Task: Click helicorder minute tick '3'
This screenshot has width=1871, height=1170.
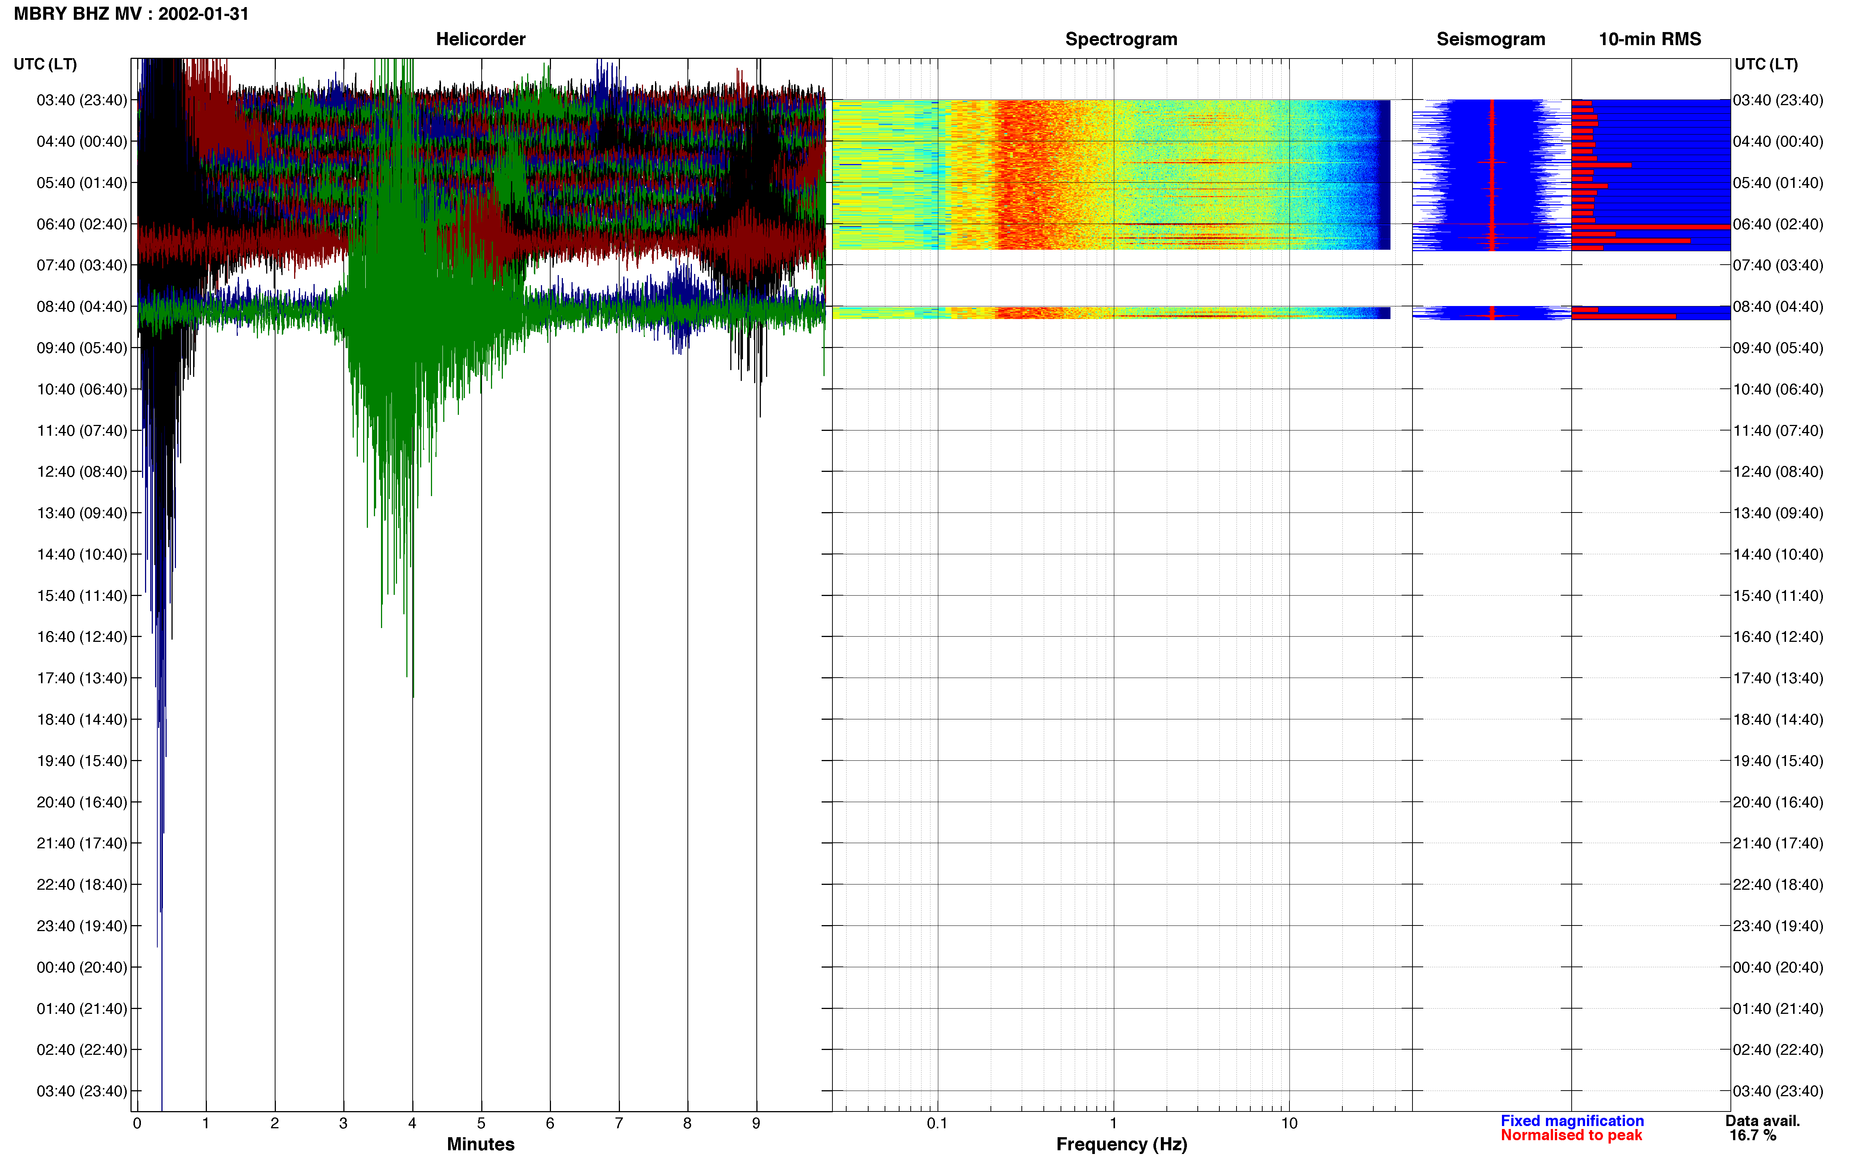Action: (x=344, y=1123)
